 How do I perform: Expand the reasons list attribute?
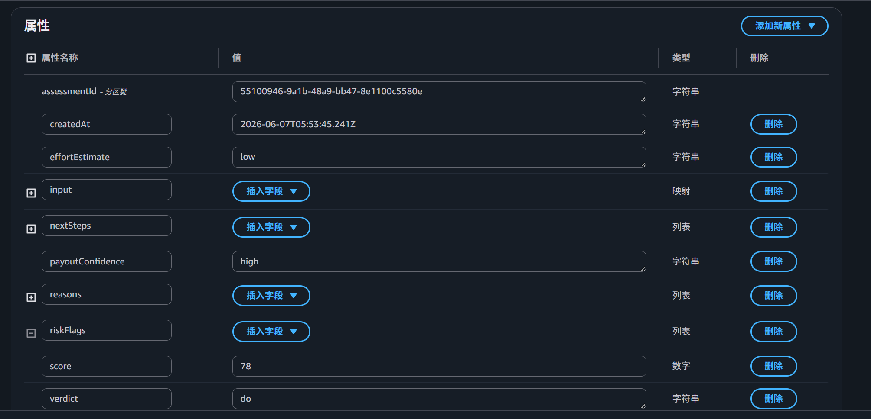[x=31, y=297]
